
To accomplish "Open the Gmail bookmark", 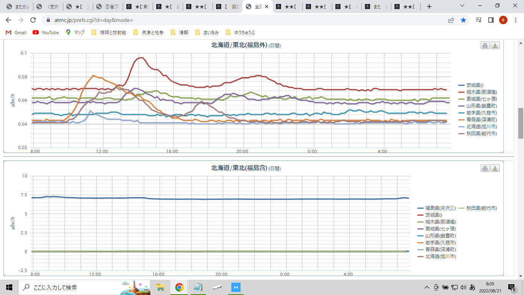I will pyautogui.click(x=16, y=33).
